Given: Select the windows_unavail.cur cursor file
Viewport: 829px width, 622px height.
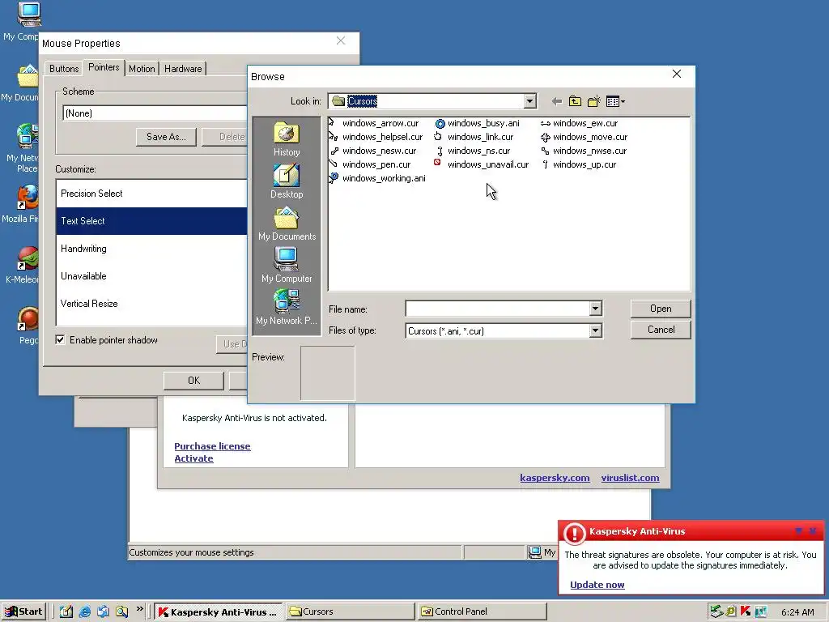Looking at the screenshot, I should point(482,164).
